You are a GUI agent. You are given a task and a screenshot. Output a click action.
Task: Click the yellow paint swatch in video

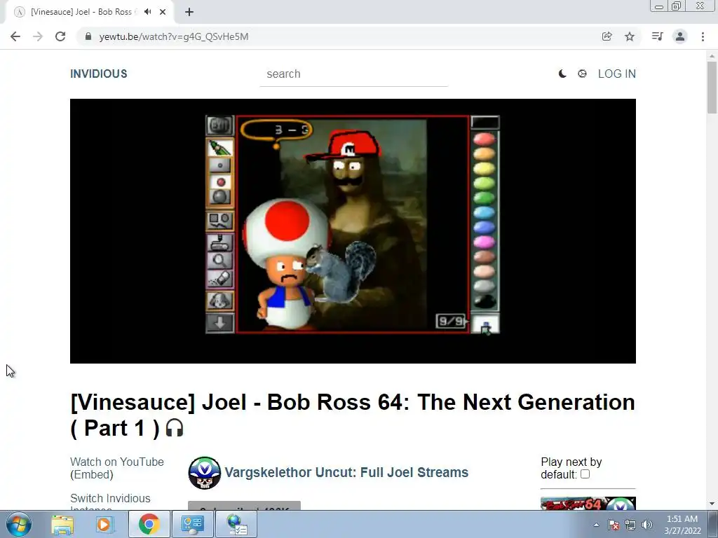484,168
